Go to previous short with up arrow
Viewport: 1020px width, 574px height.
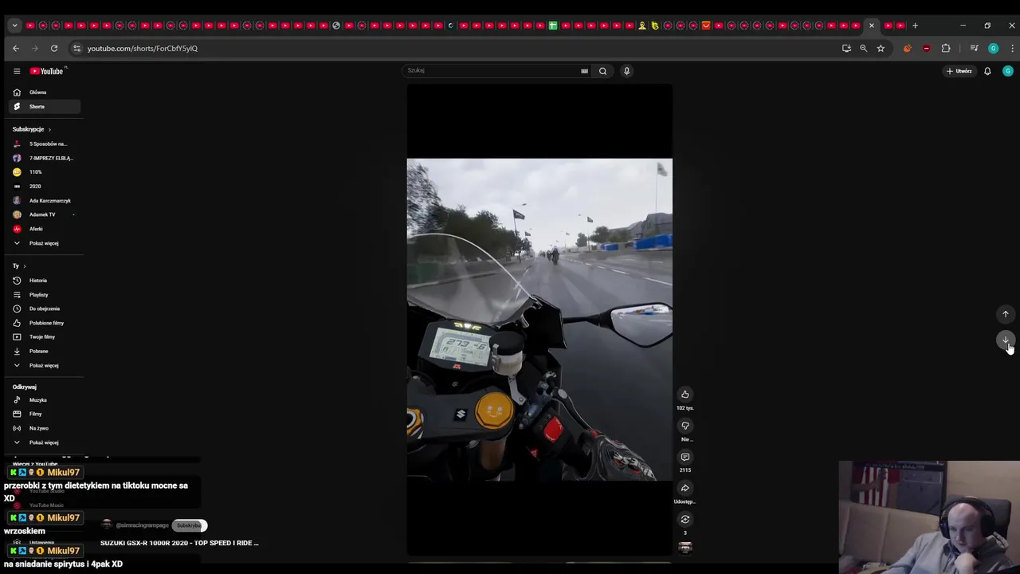1006,314
